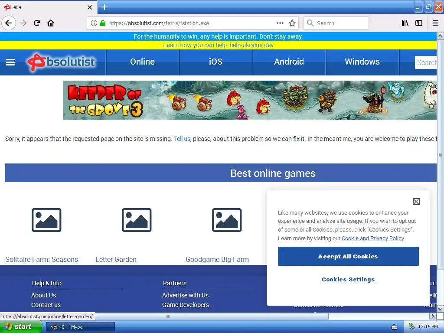The width and height of the screenshot is (444, 333).
Task: Open the Cookie and Privacy Policy link
Action: [372, 238]
